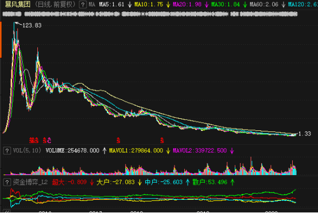Click the 大户:-27.083 value
The width and height of the screenshot is (318, 213).
click(115, 182)
